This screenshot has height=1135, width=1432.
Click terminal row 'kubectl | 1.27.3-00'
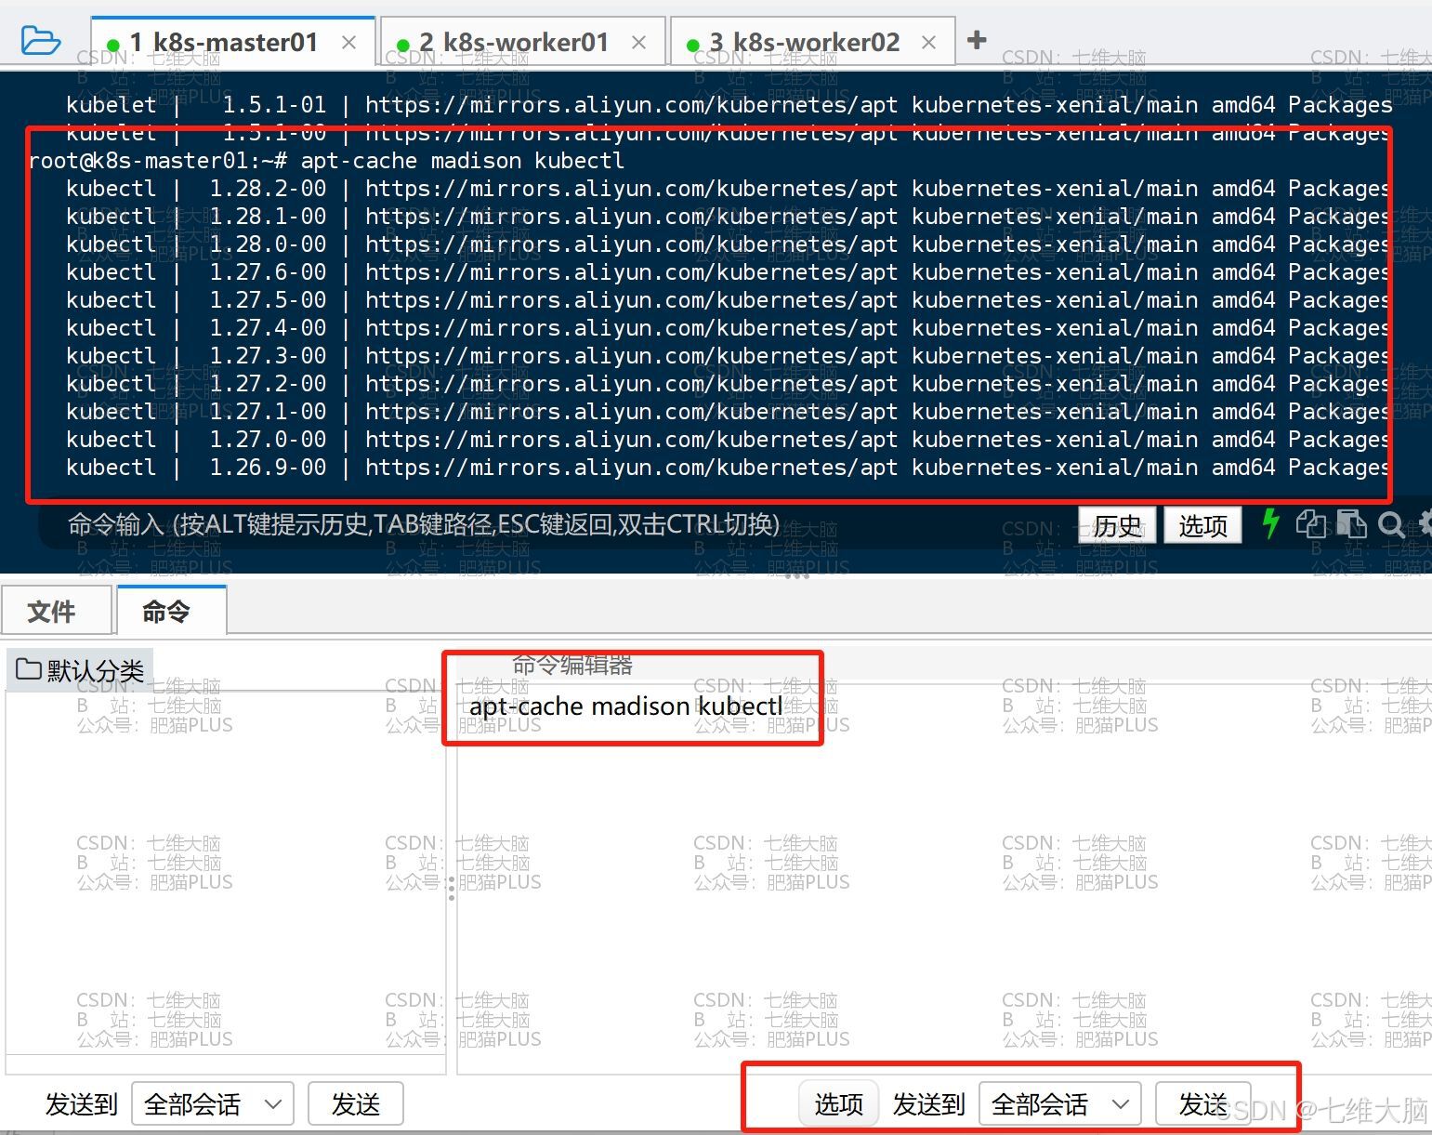(729, 356)
